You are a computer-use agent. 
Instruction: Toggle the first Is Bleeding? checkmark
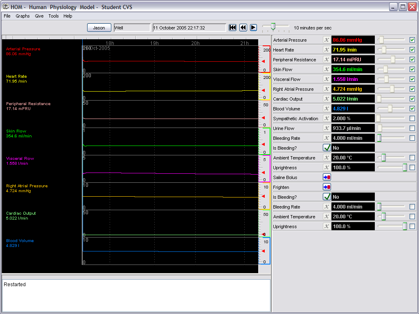327,148
